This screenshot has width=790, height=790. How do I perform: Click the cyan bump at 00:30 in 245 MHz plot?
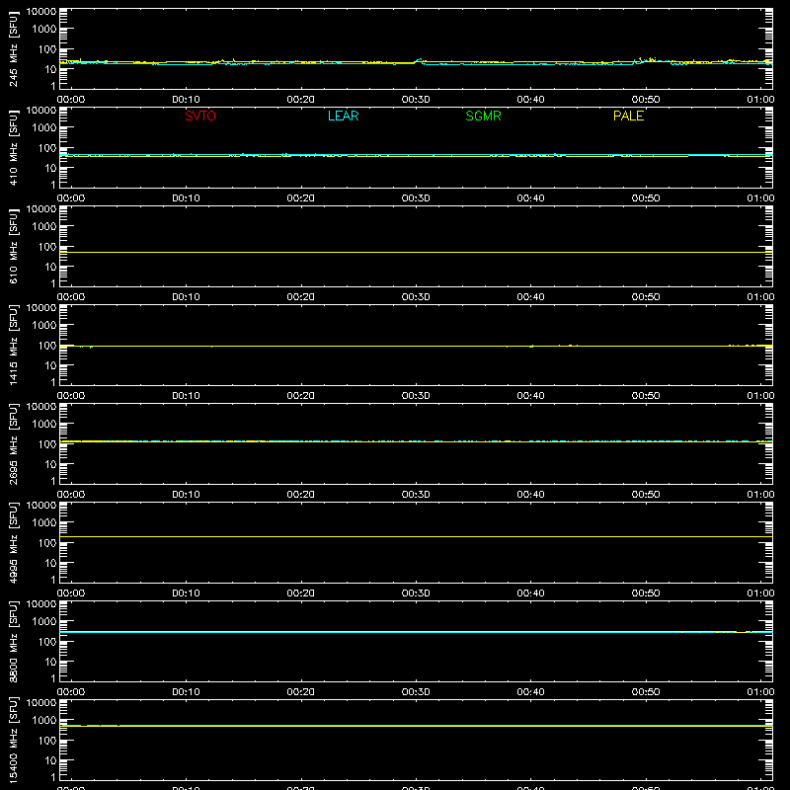[x=419, y=60]
